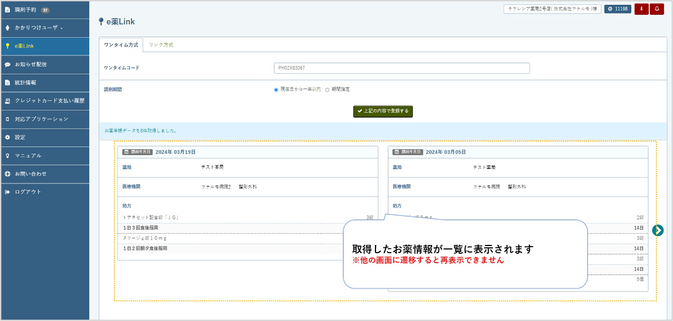
Task: Switch to the リンク方式 tab
Action: coord(161,45)
